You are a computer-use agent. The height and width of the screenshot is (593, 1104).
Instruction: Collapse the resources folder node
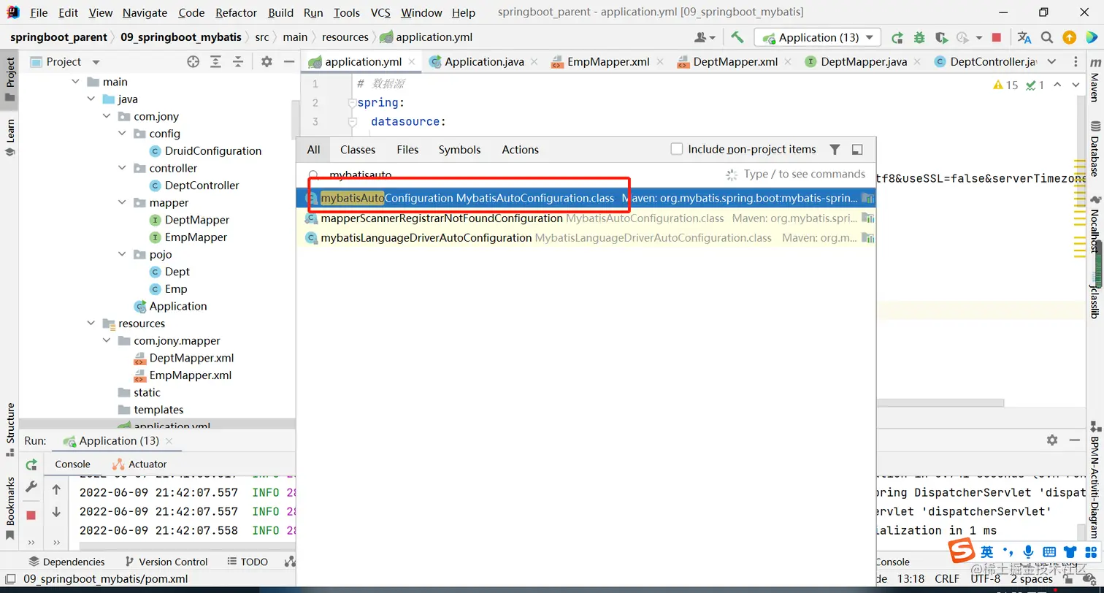(91, 324)
